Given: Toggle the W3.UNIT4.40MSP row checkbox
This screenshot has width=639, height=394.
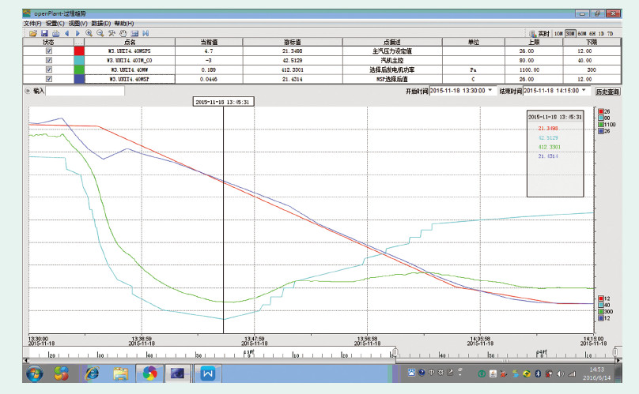Looking at the screenshot, I should click(x=49, y=79).
